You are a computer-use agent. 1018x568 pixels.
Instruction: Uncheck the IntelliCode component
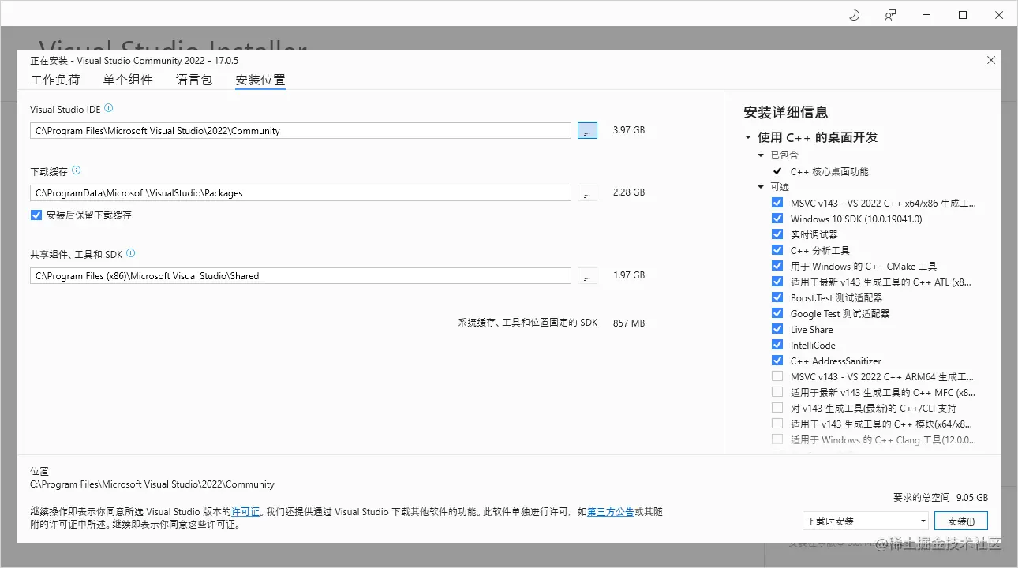pos(777,345)
